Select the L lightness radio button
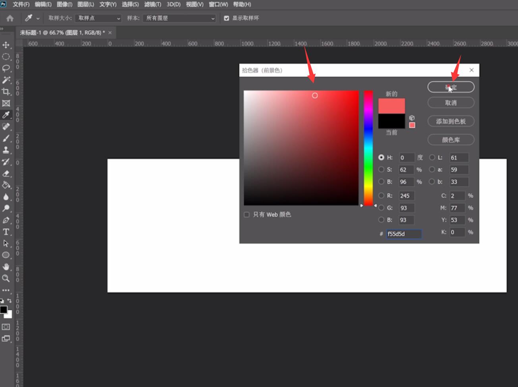This screenshot has width=518, height=387. pos(432,157)
